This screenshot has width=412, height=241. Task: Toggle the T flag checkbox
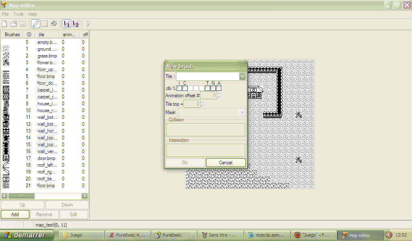point(208,88)
